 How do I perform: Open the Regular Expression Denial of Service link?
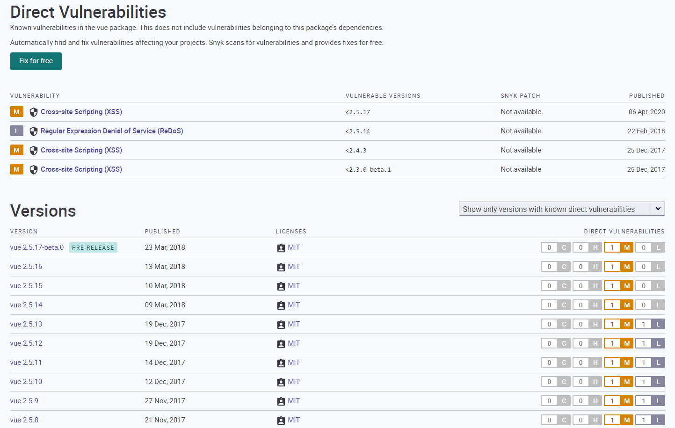pos(112,131)
